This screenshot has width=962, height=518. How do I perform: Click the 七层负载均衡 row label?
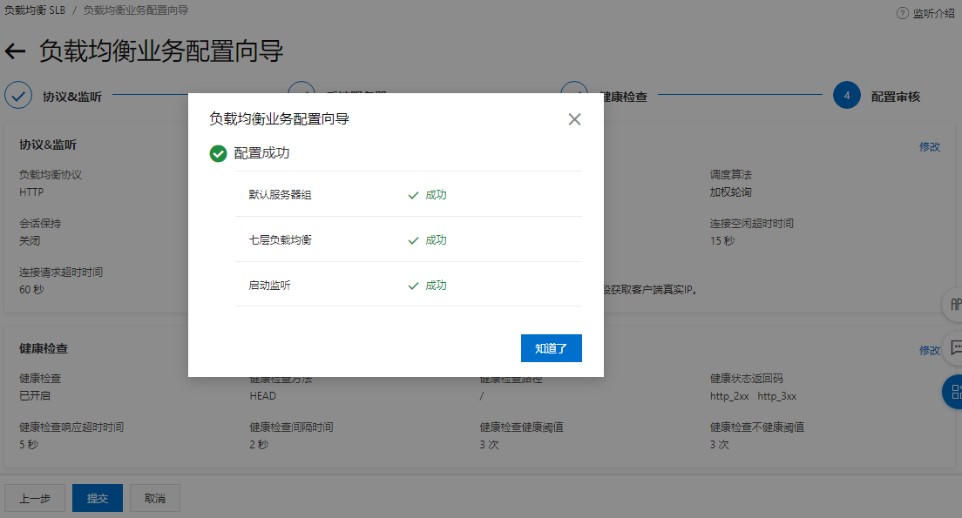click(280, 240)
